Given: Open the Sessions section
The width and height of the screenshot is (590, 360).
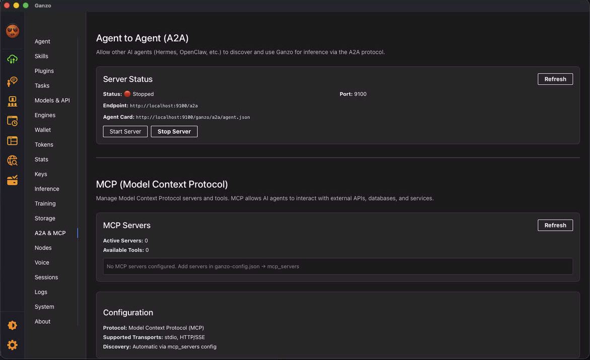Looking at the screenshot, I should [46, 277].
